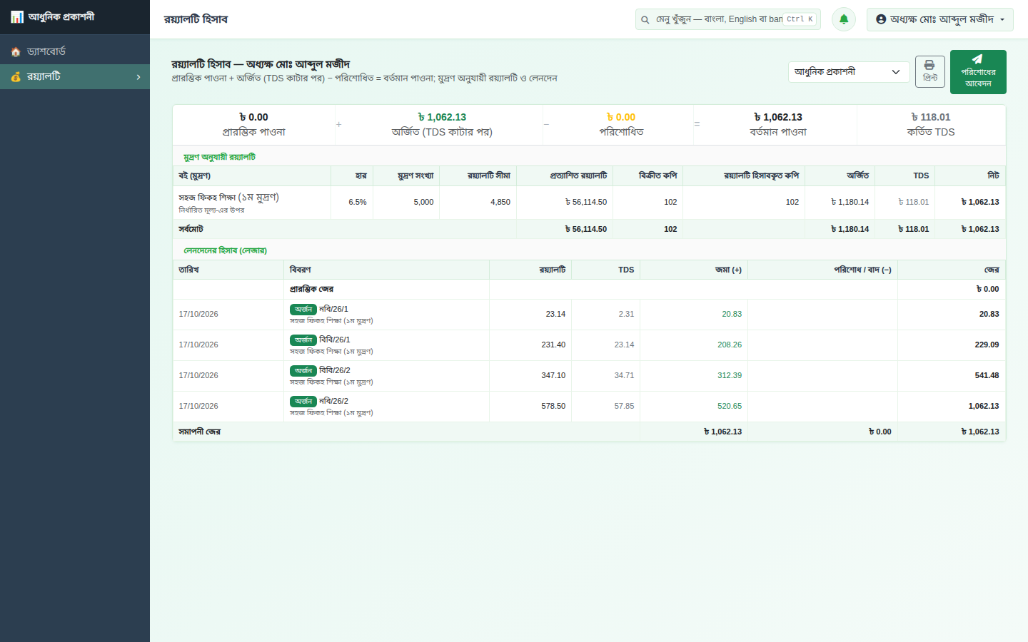Focus the মেনু খুঁজুন search field
This screenshot has height=642, width=1028.
(728, 19)
